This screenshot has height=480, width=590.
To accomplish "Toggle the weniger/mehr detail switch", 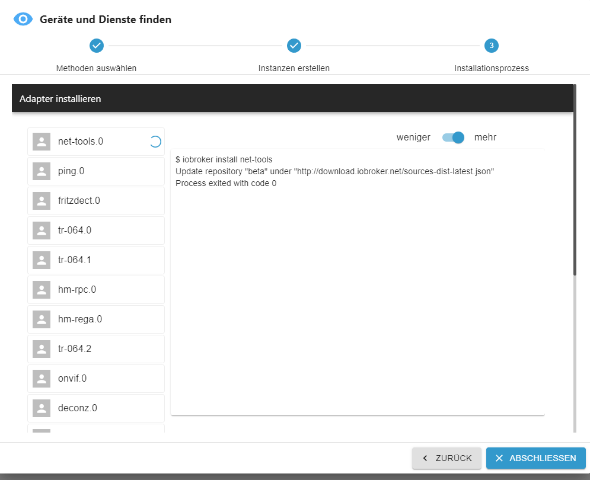I will 453,137.
